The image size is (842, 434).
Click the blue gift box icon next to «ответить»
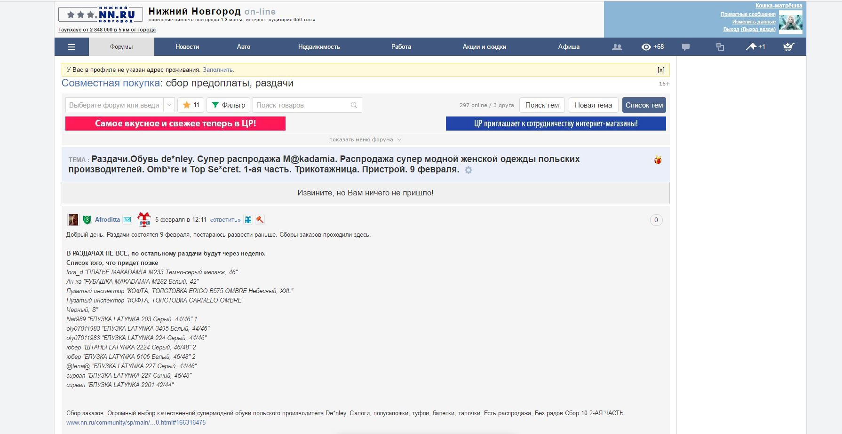click(x=248, y=219)
